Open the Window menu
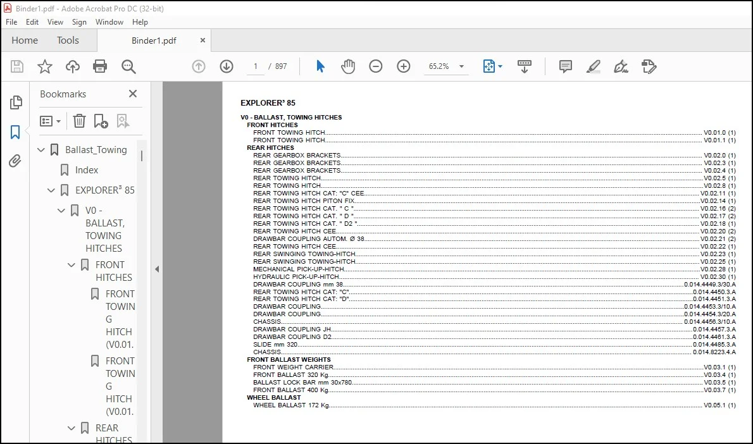Image resolution: width=753 pixels, height=444 pixels. pos(109,22)
